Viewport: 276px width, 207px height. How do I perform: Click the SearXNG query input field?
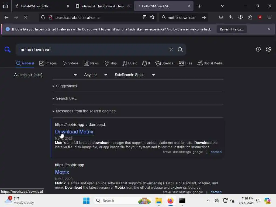pos(93,50)
